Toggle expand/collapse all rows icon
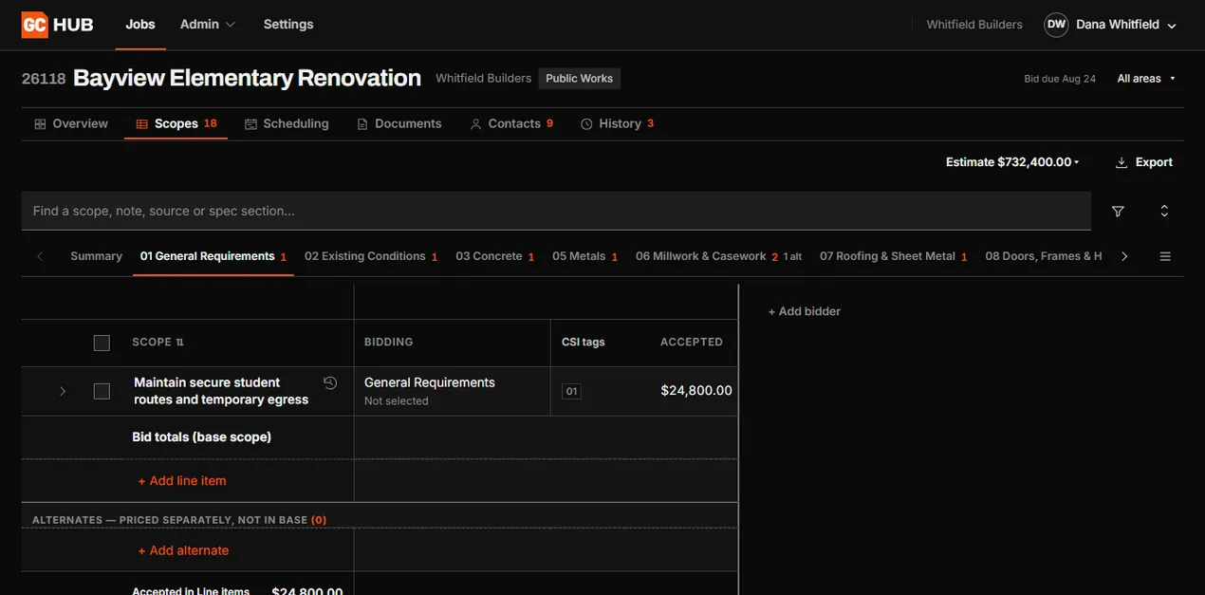 (x=1164, y=212)
